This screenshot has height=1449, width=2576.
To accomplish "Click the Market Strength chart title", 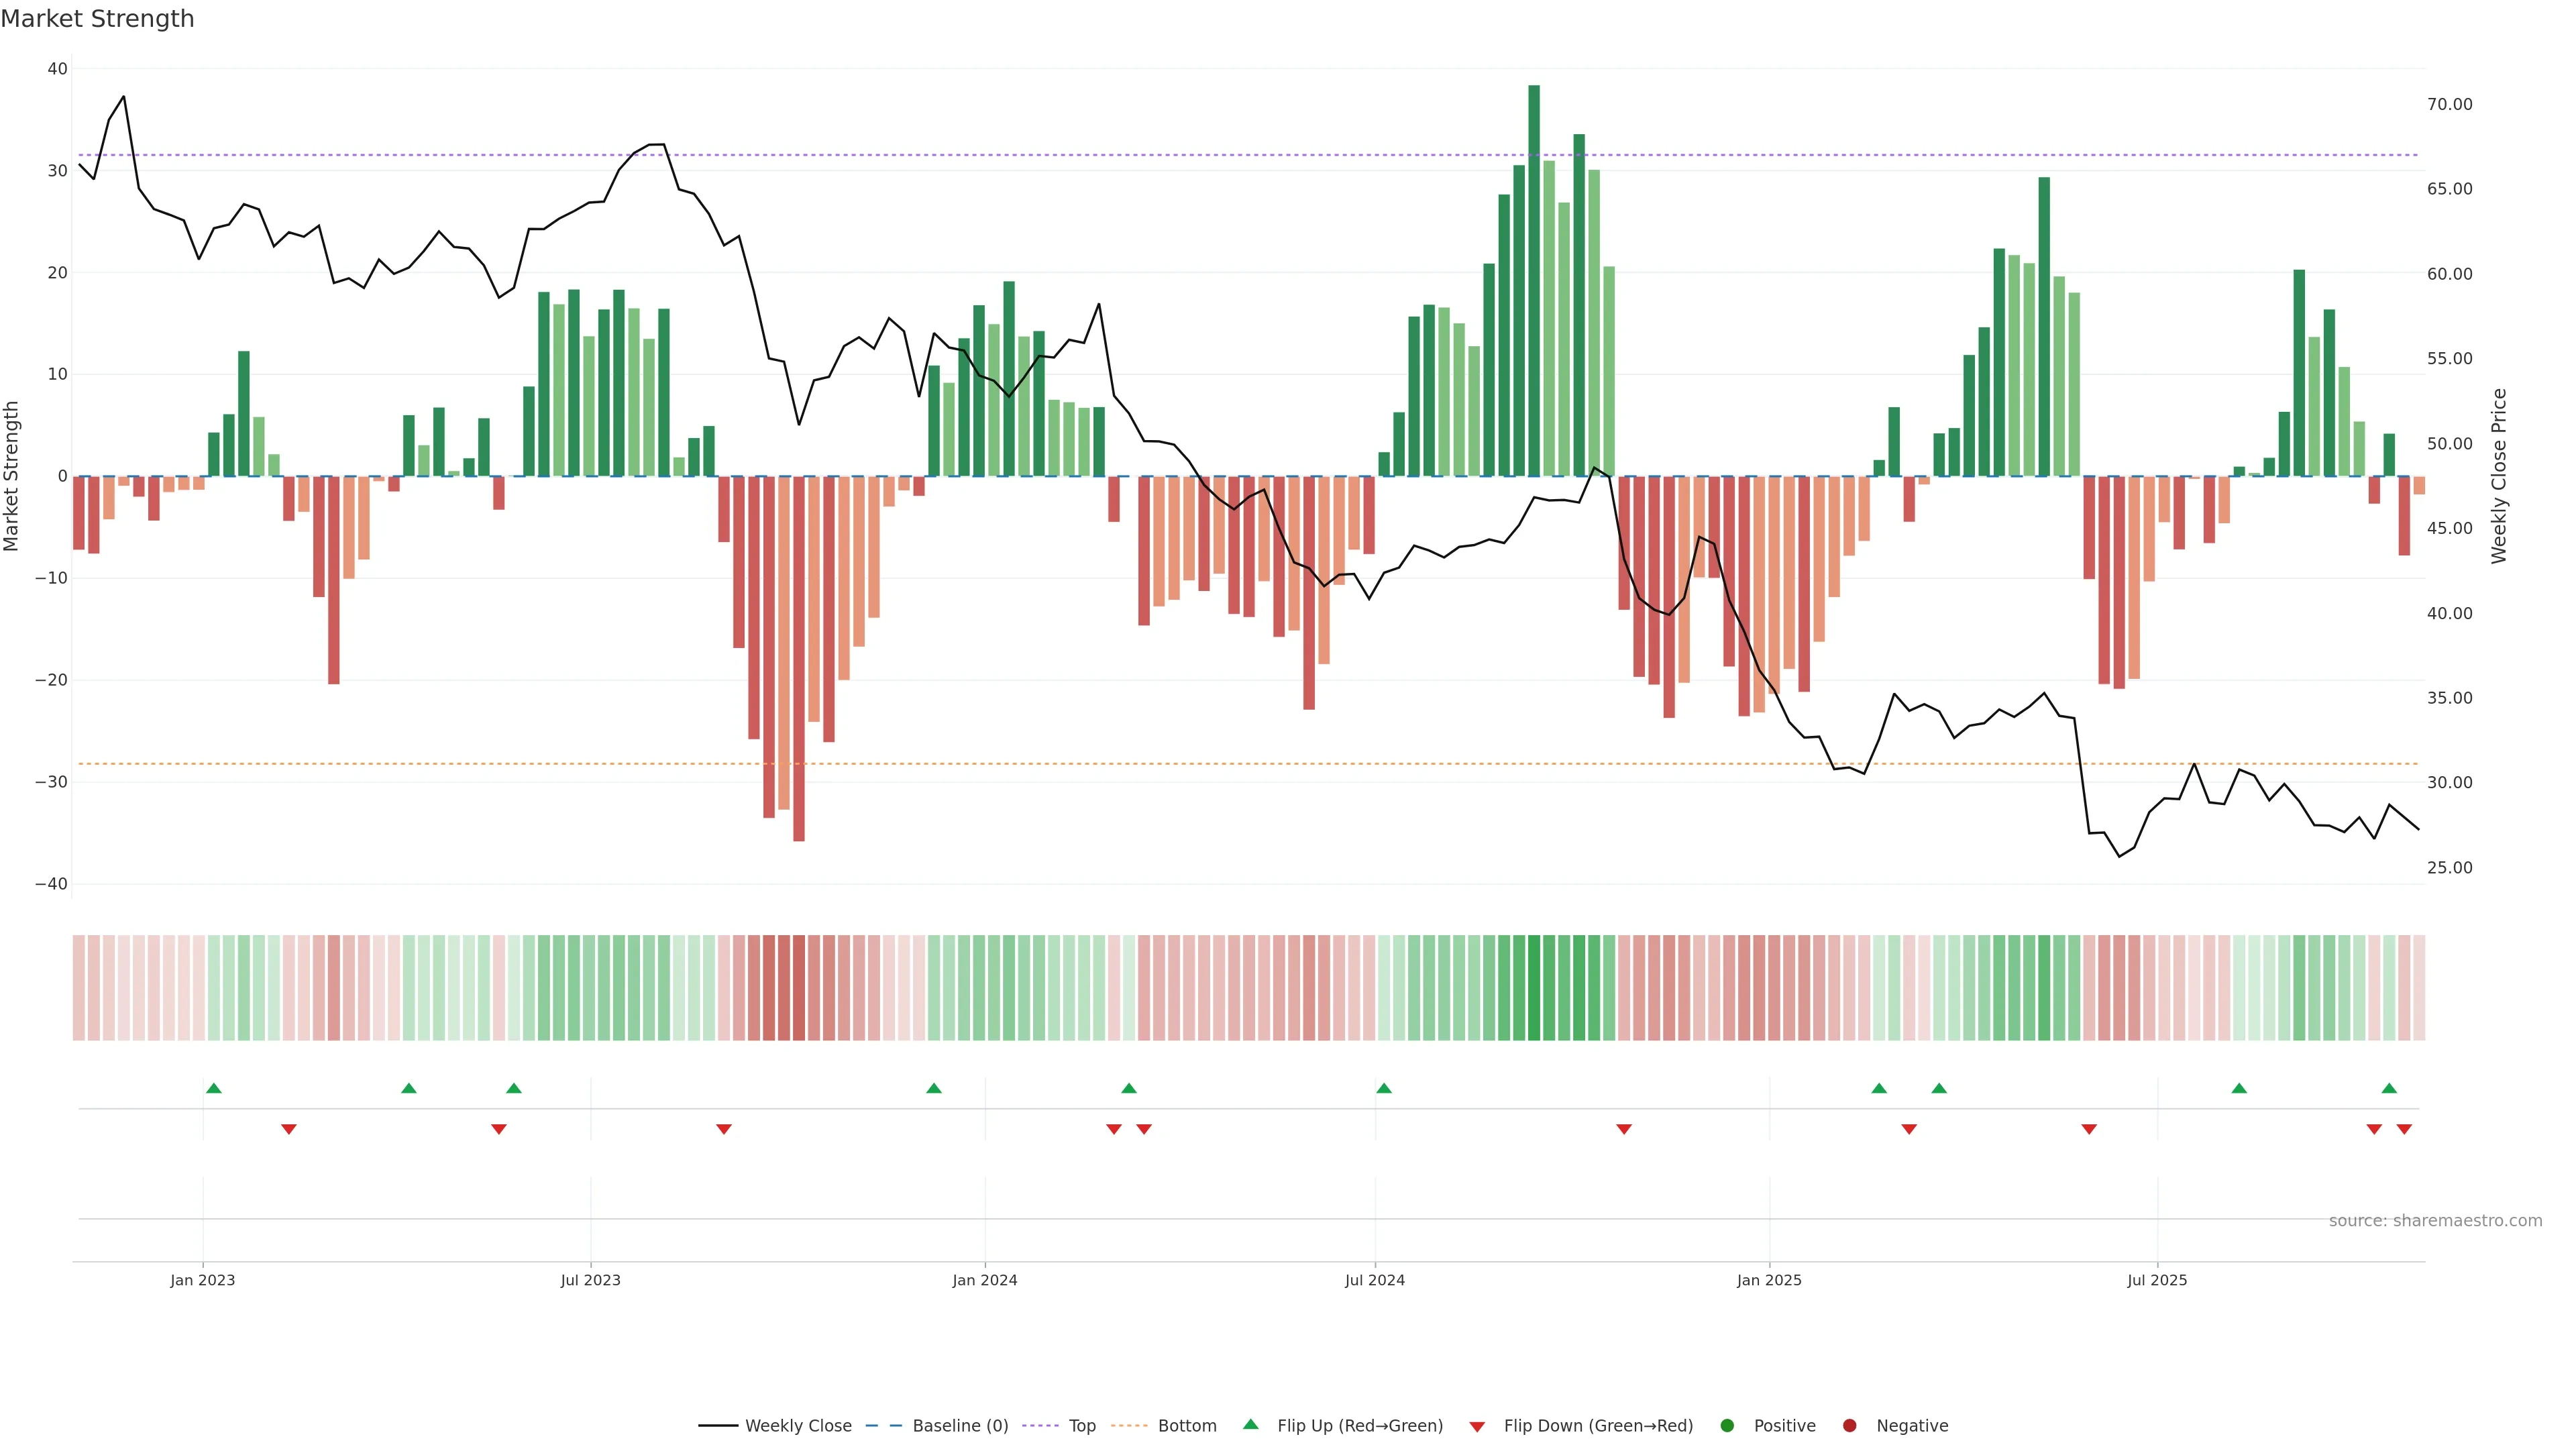I will pos(97,19).
